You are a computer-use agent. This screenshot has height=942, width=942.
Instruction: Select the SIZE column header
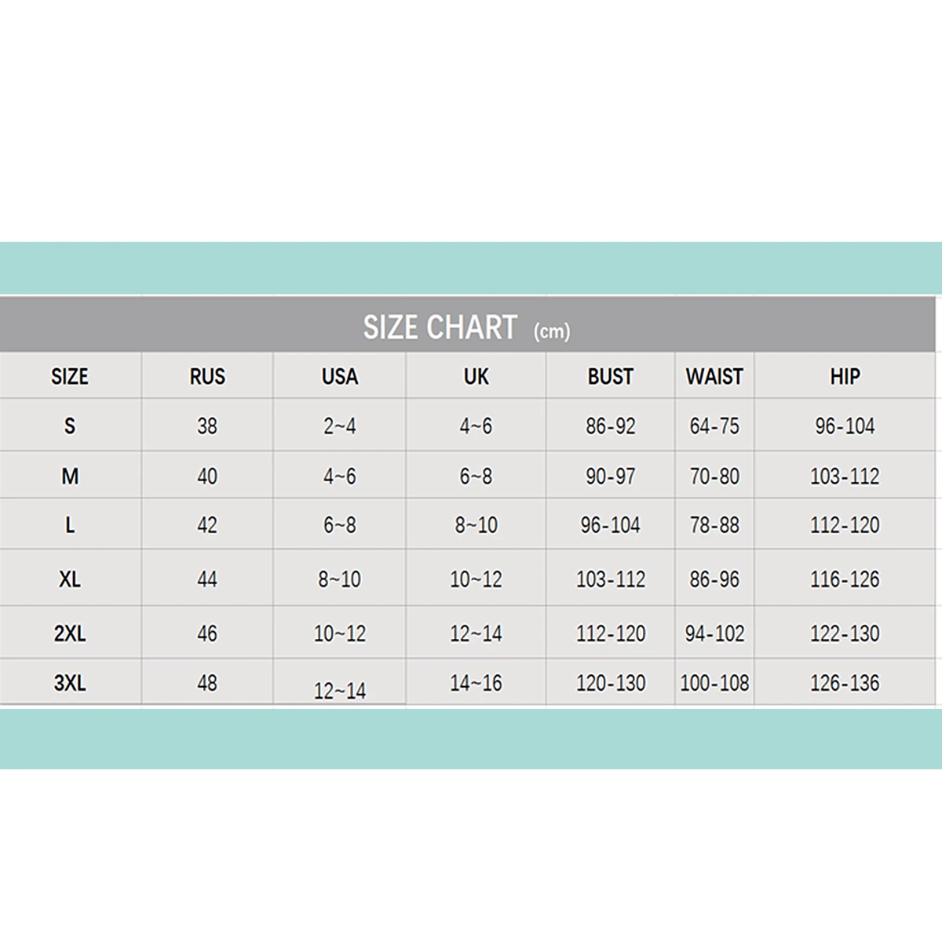pos(70,377)
